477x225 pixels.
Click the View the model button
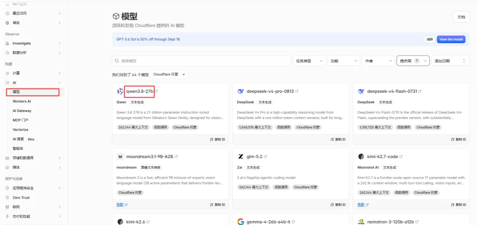451,40
